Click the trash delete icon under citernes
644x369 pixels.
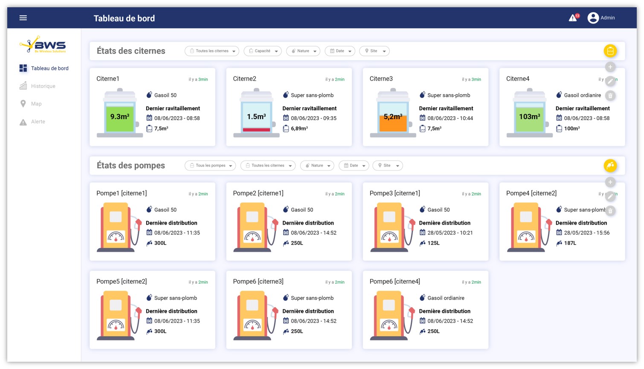610,96
